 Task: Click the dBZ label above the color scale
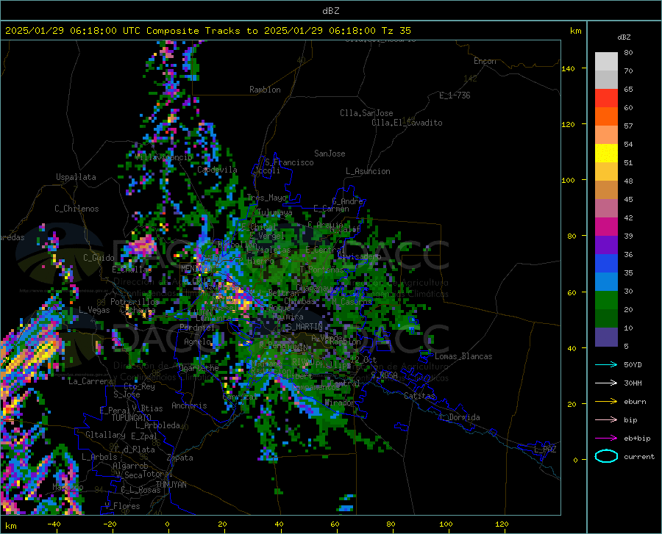click(x=624, y=37)
